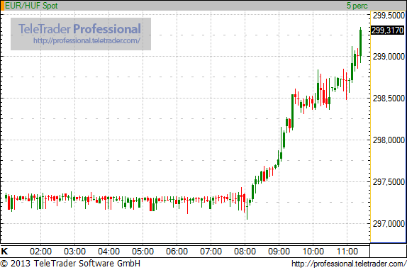Click the 297,5000 price axis label

[x=389, y=182]
